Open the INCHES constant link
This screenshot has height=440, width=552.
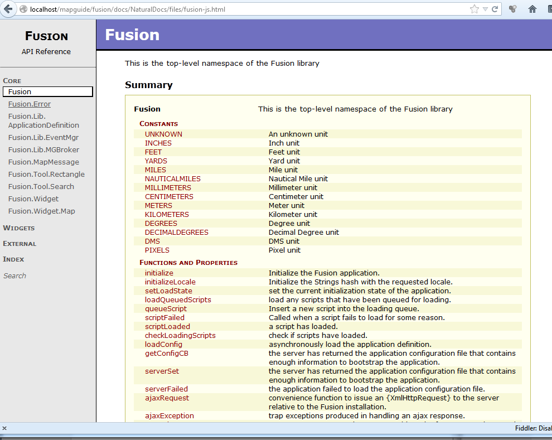coord(158,143)
